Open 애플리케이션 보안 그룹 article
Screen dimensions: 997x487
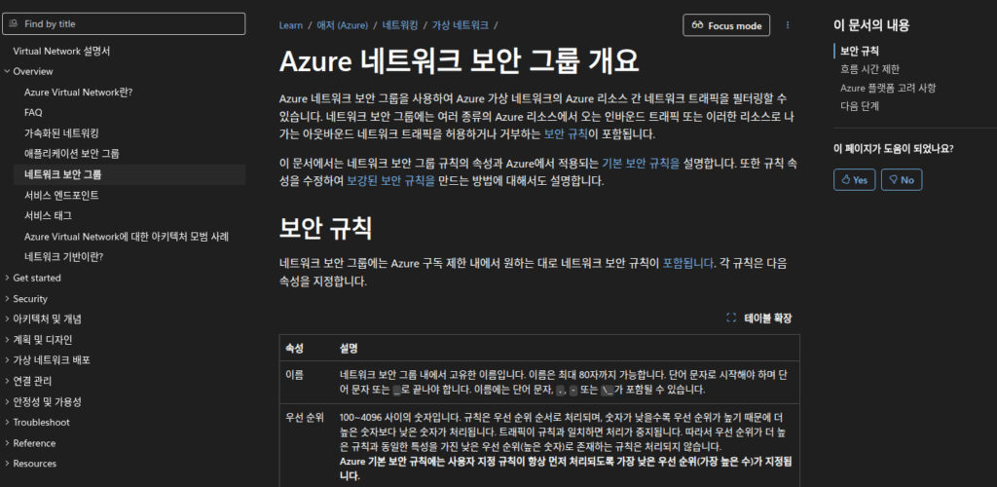(72, 154)
